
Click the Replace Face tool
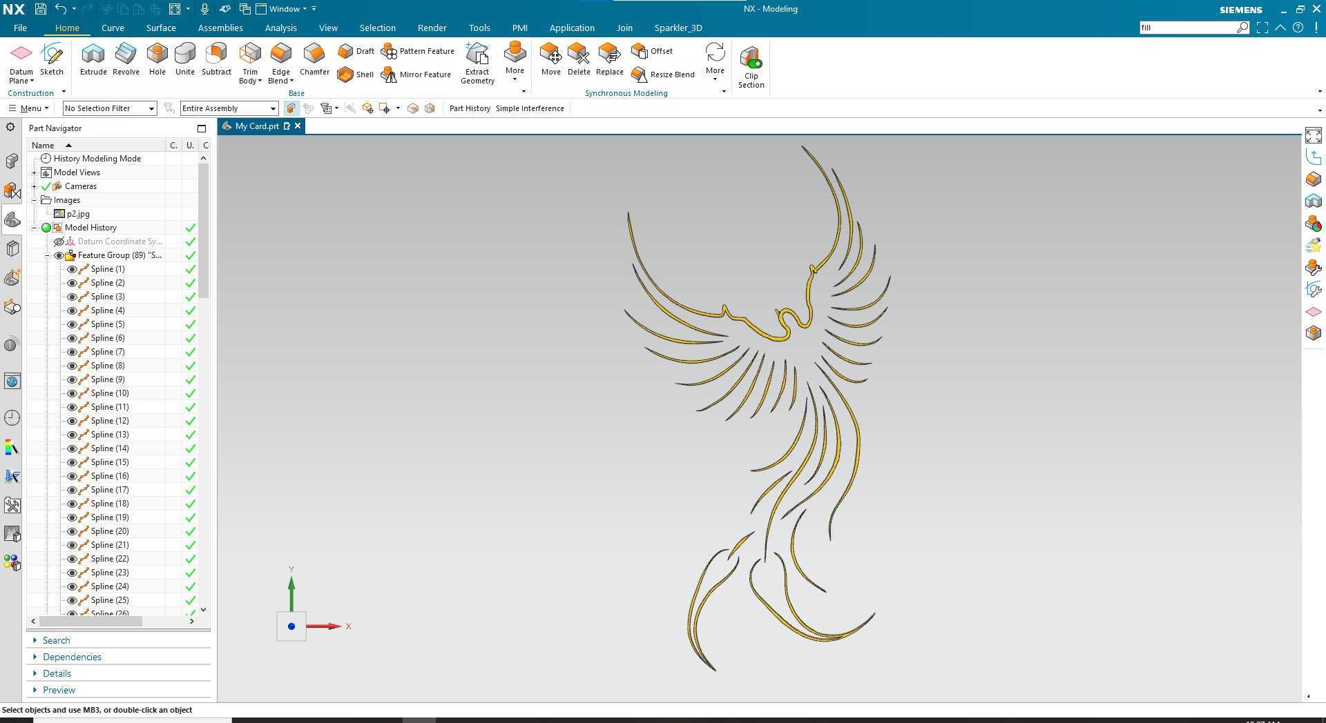610,59
